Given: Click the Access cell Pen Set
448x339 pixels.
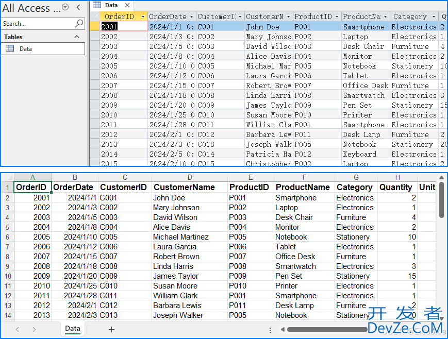Looking at the screenshot, I should click(366, 105).
